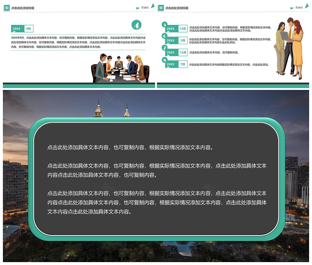Click the 02 badge on the page 18 slide
Viewport: 312px width, 265px height.
7,8
